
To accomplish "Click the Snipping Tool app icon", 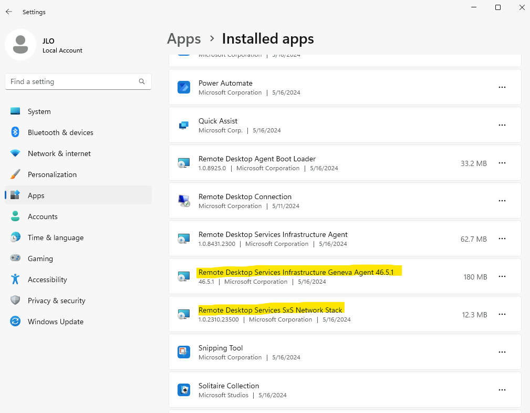I will click(x=184, y=352).
